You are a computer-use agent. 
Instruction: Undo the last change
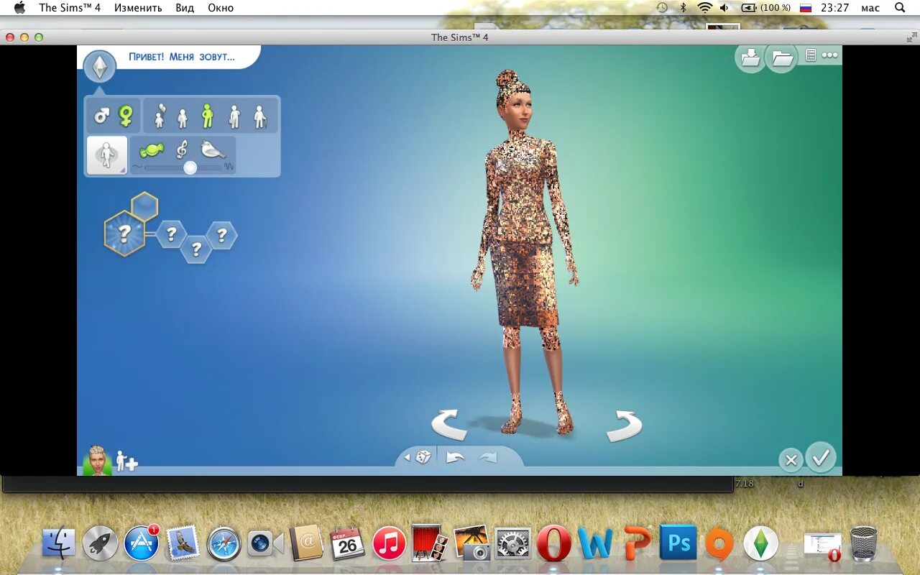click(454, 457)
